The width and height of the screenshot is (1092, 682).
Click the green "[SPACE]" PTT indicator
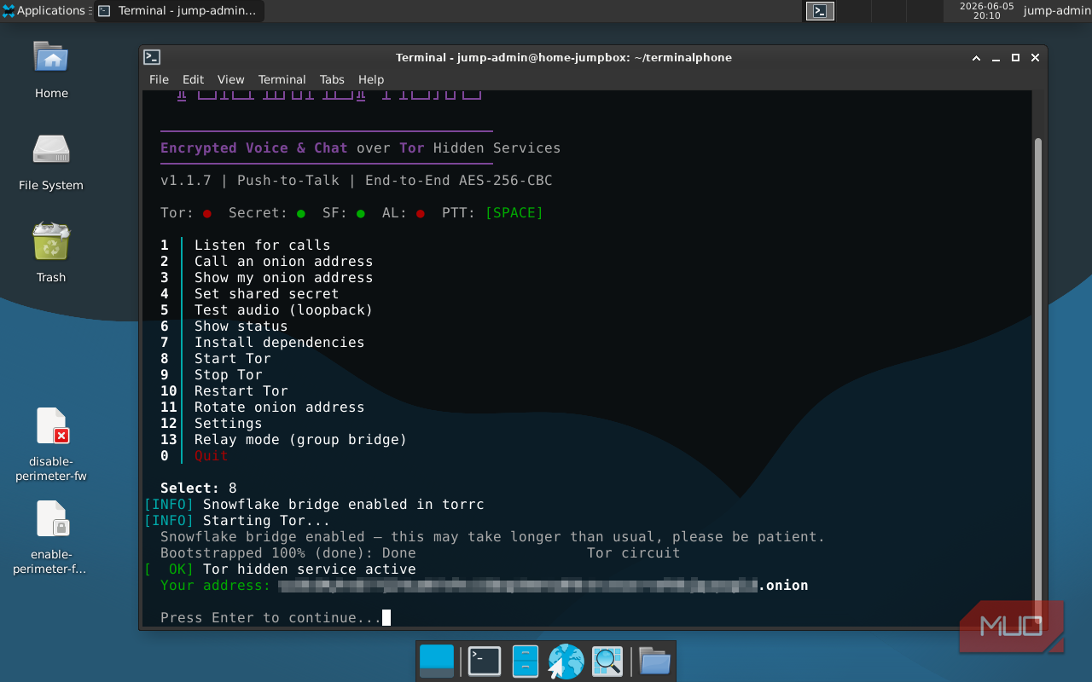coord(514,212)
